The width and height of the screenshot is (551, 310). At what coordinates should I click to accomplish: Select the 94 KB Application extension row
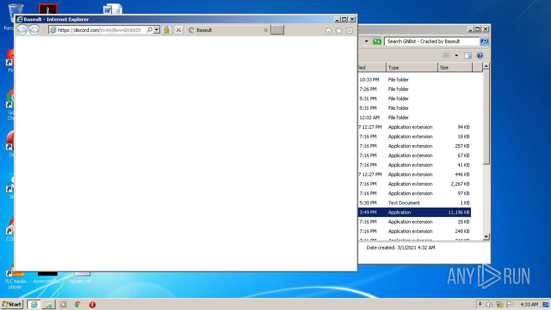click(415, 127)
